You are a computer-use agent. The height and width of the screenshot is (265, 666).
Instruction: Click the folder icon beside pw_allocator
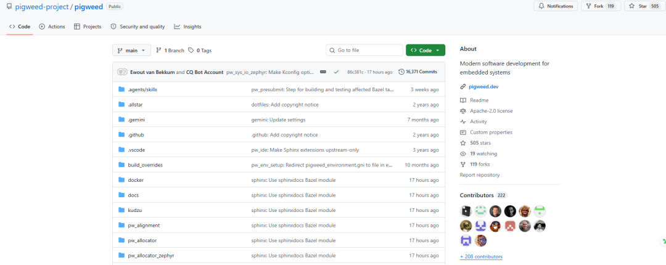coord(121,240)
